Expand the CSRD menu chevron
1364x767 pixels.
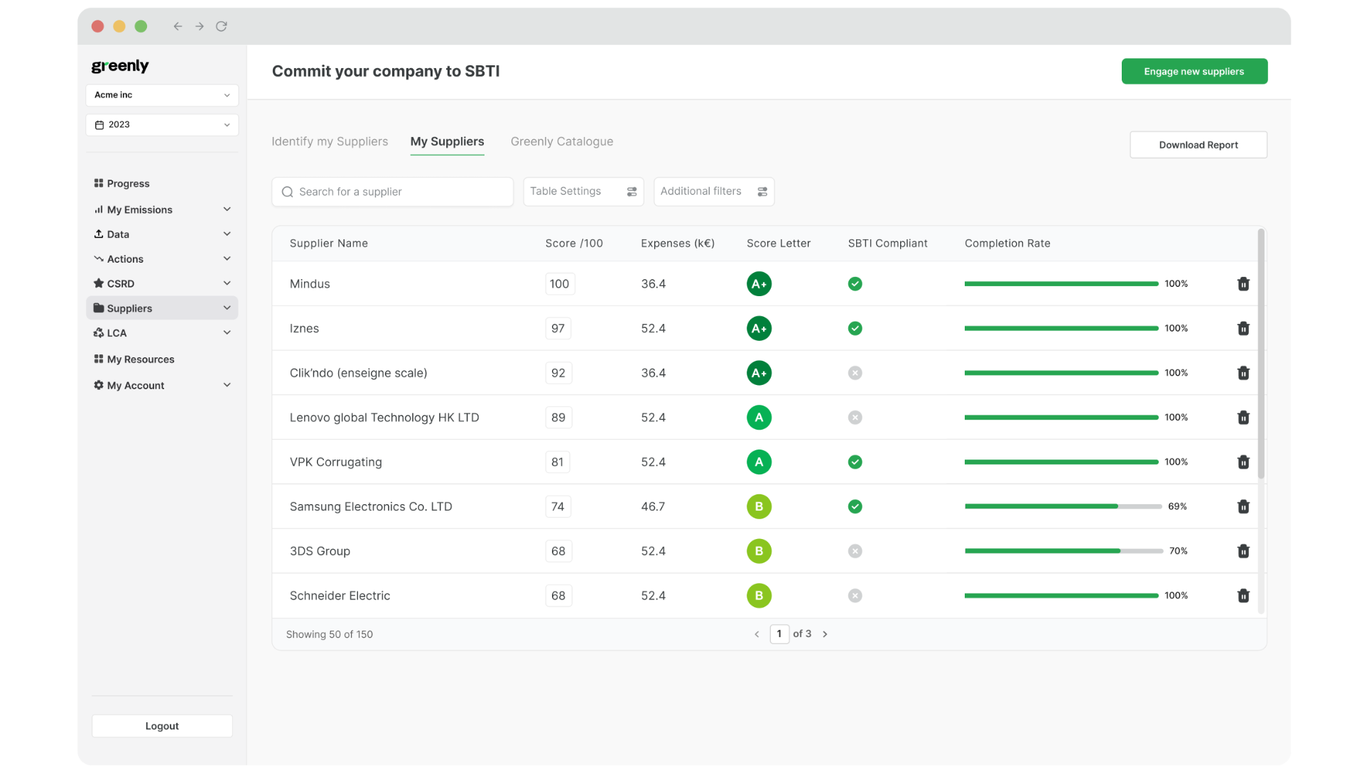pyautogui.click(x=227, y=283)
